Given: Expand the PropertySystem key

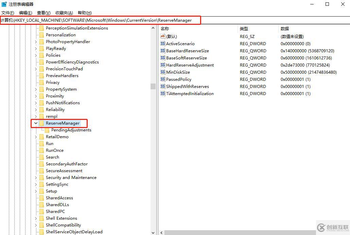Looking at the screenshot, I should tap(36, 89).
